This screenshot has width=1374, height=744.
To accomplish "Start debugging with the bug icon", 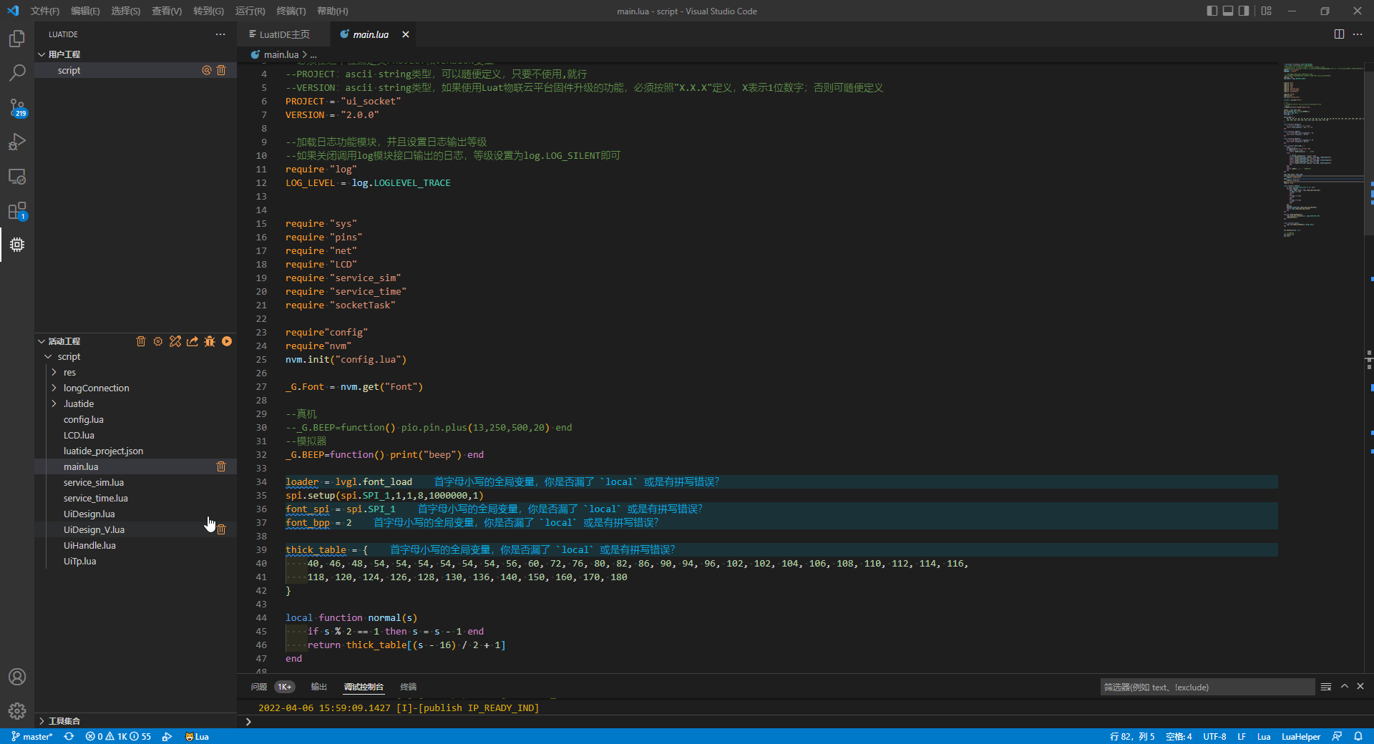I will 210,341.
